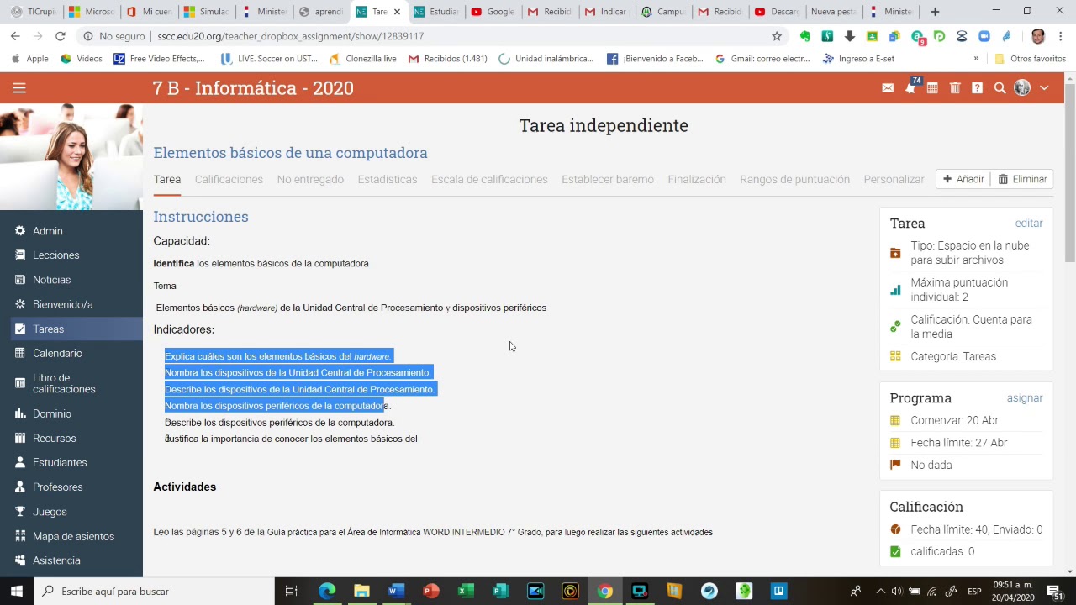
Task: Click the Eliminar button
Action: tap(1022, 179)
